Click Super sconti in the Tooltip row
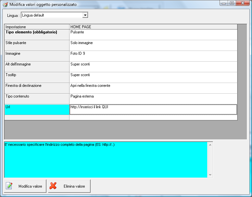This screenshot has width=252, height=197. [x=153, y=77]
